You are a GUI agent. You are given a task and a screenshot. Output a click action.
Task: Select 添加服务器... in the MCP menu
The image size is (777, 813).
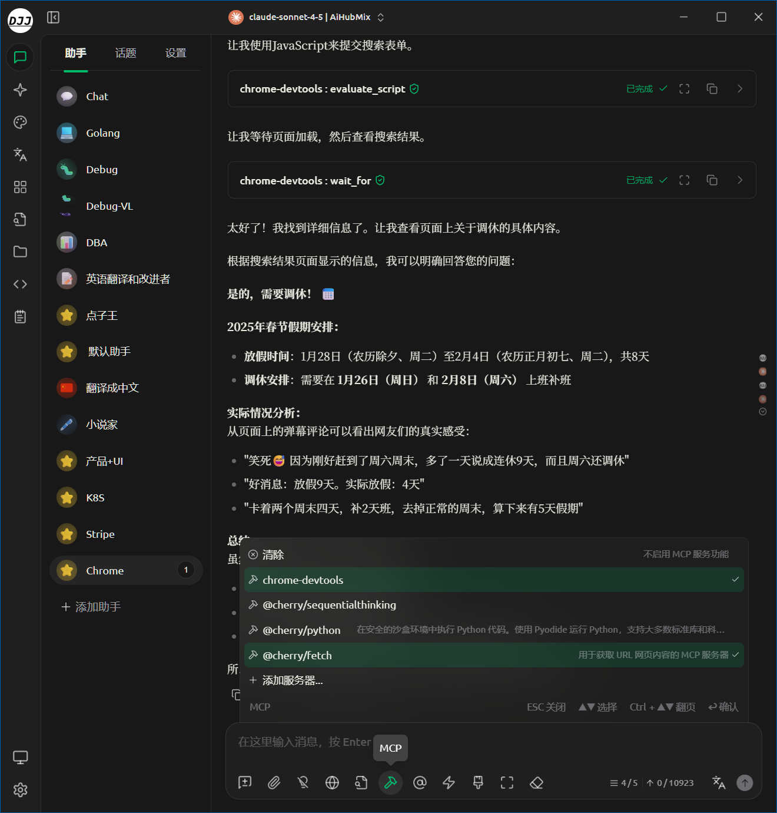[494, 680]
